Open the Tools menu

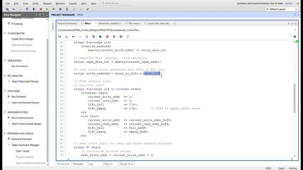tap(36, 3)
